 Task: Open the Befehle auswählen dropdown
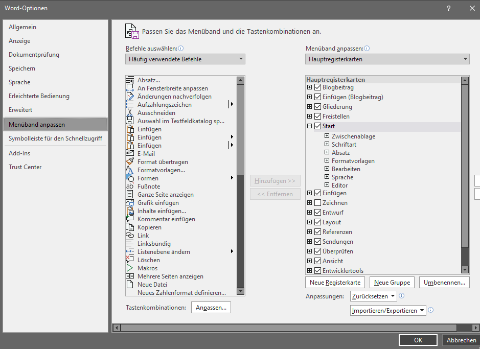(185, 59)
